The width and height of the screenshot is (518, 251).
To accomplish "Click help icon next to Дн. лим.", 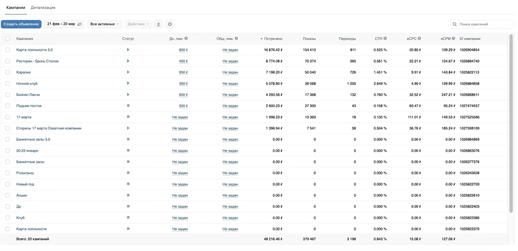I will (x=186, y=38).
